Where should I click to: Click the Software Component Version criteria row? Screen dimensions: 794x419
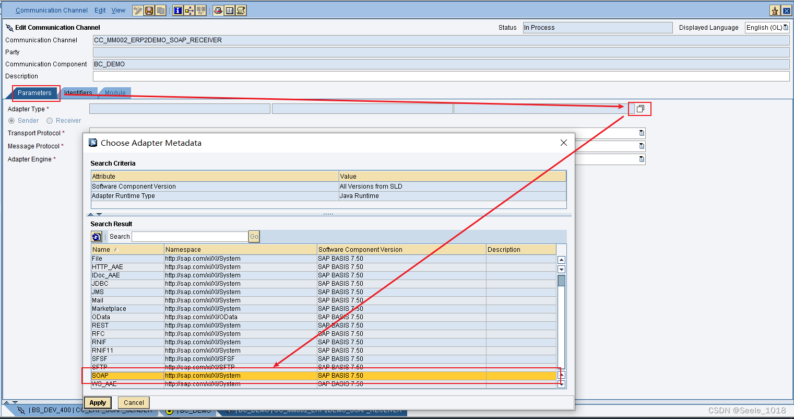pos(328,187)
